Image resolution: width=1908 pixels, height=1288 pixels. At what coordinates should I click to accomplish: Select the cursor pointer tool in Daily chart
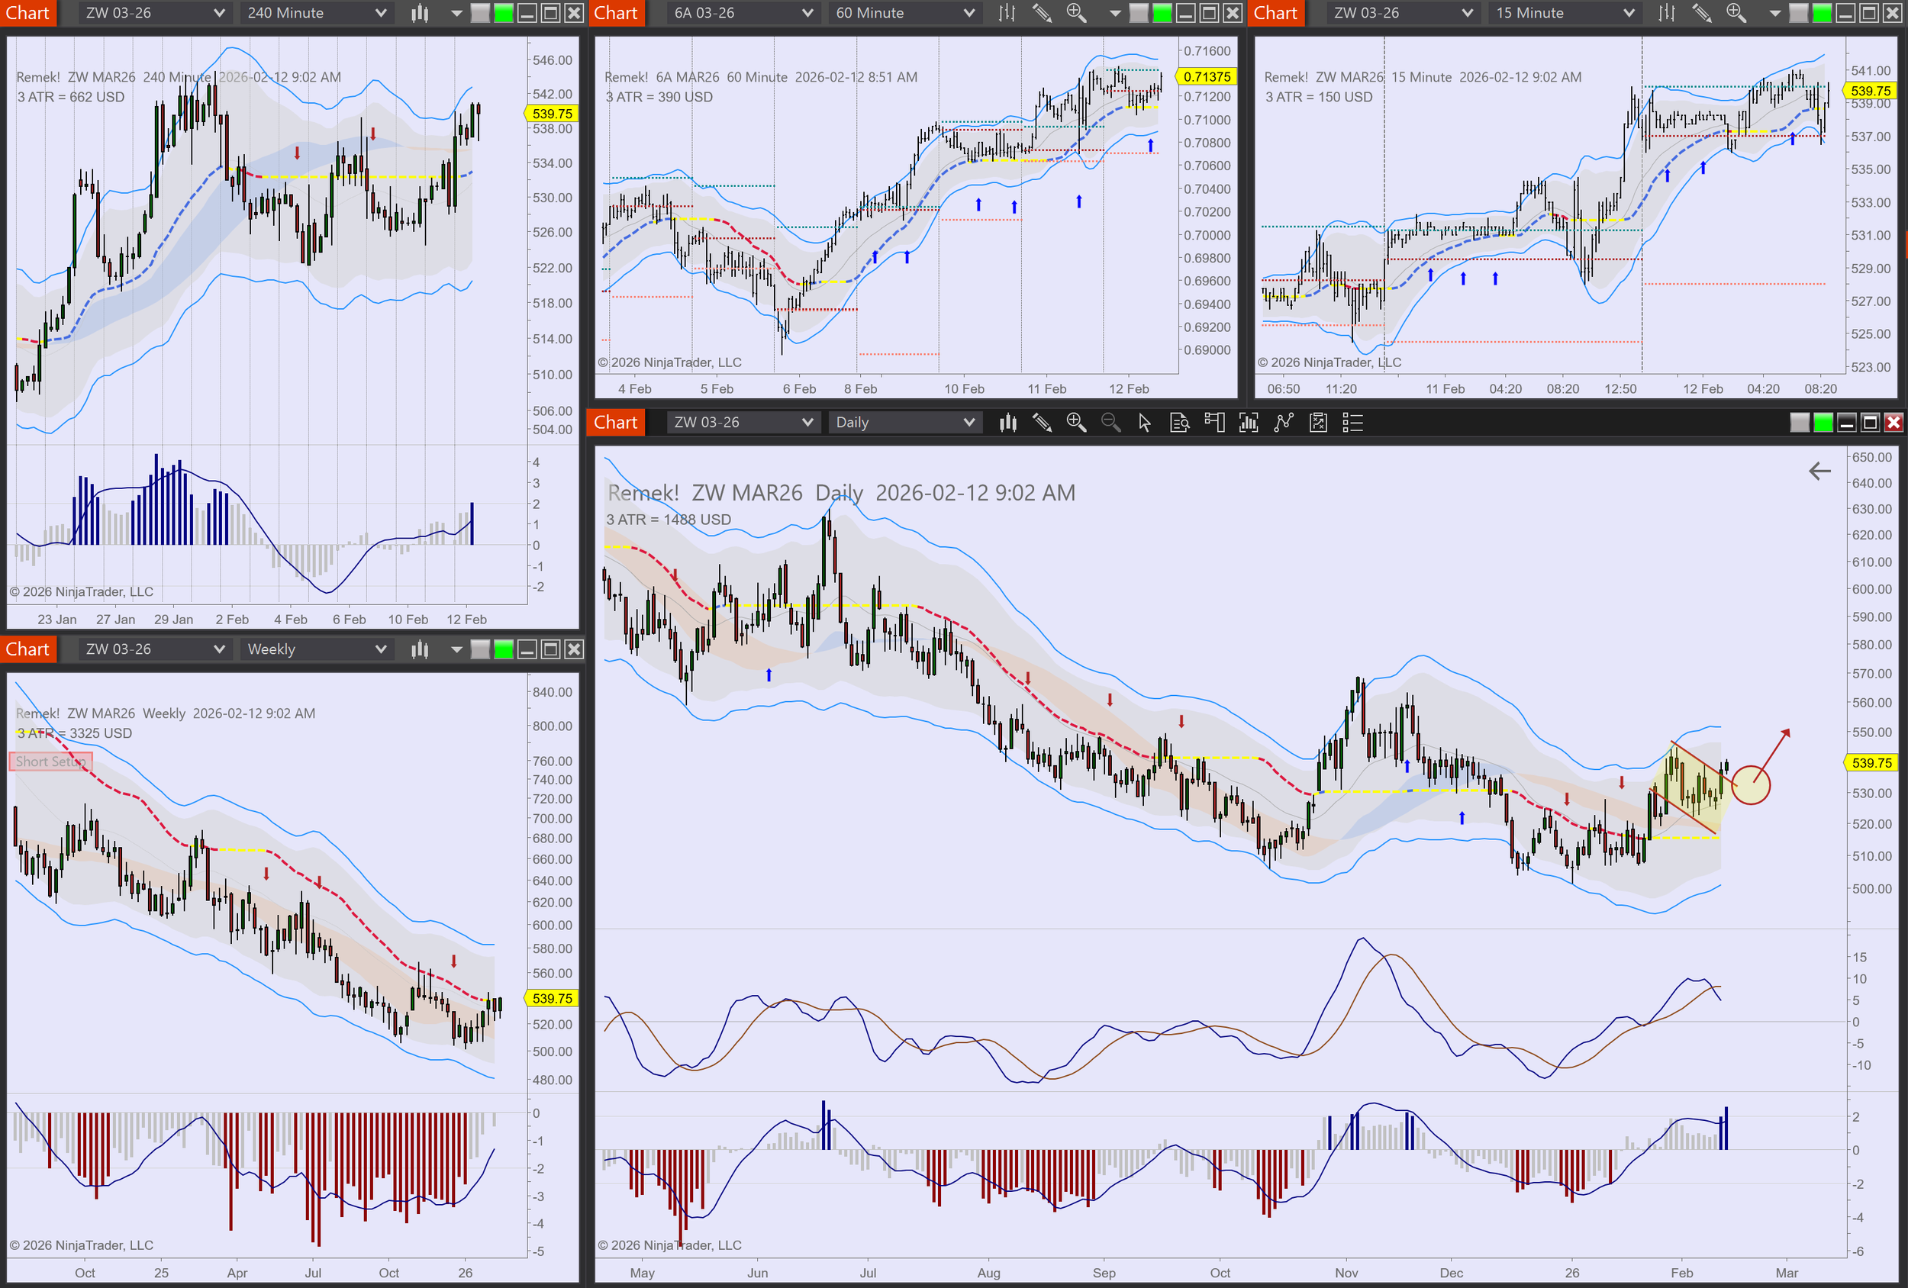[x=1145, y=423]
